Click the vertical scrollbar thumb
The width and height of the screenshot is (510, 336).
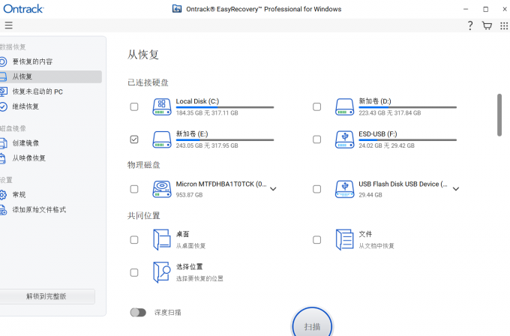pyautogui.click(x=499, y=115)
